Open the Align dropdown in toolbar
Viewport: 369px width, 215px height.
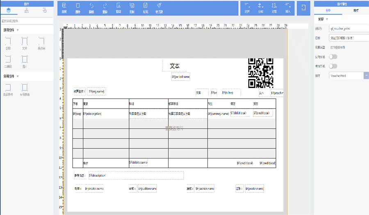(247, 8)
